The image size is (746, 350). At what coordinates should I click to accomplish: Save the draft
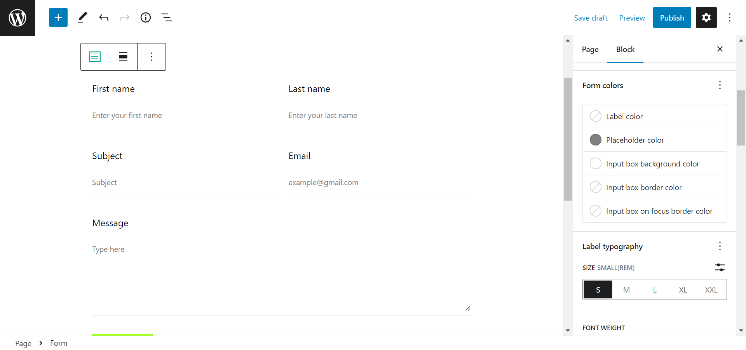(x=590, y=17)
